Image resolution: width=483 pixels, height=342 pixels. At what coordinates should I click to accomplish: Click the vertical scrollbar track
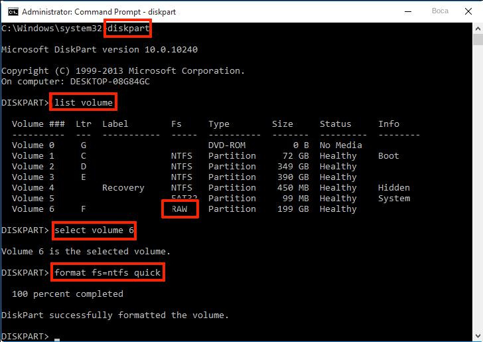476,199
